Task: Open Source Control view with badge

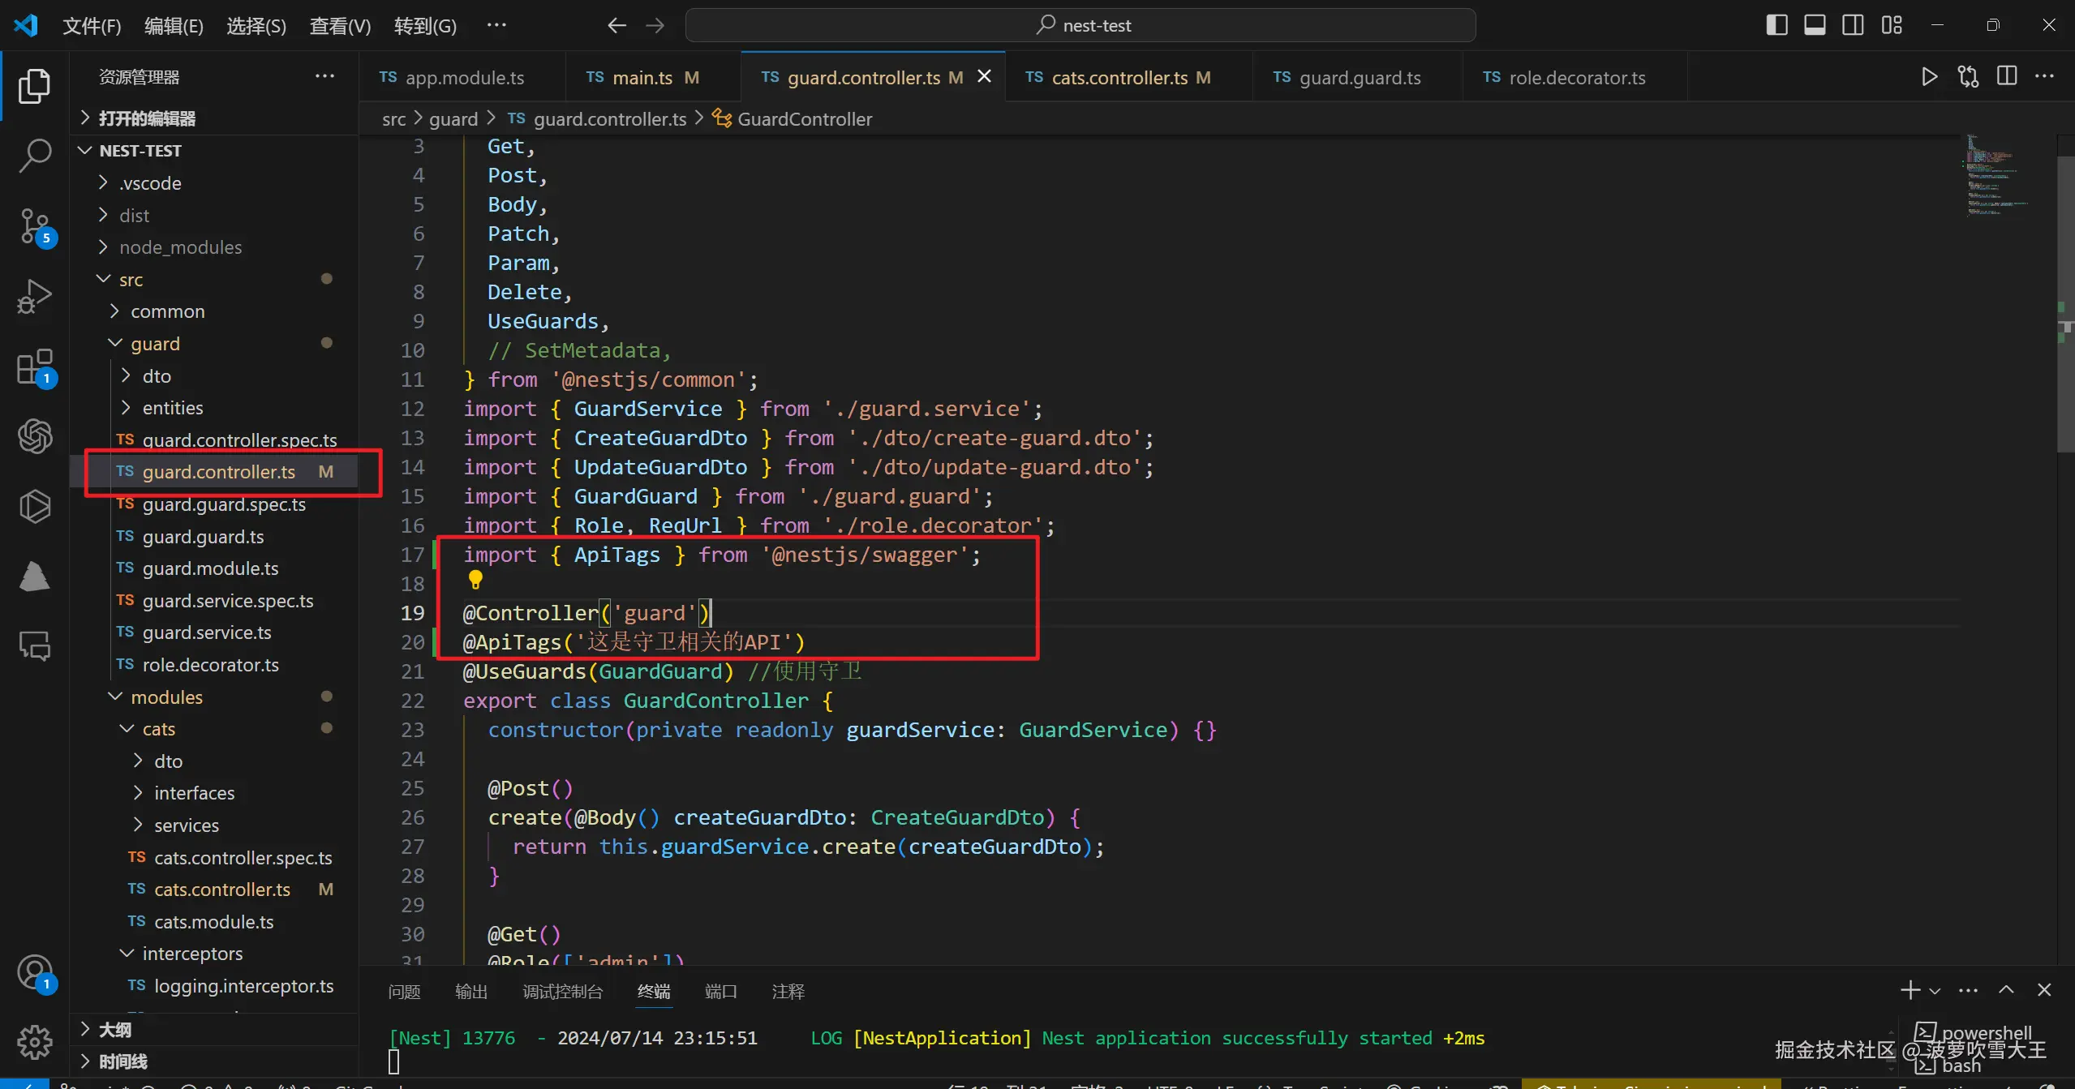Action: (x=34, y=226)
